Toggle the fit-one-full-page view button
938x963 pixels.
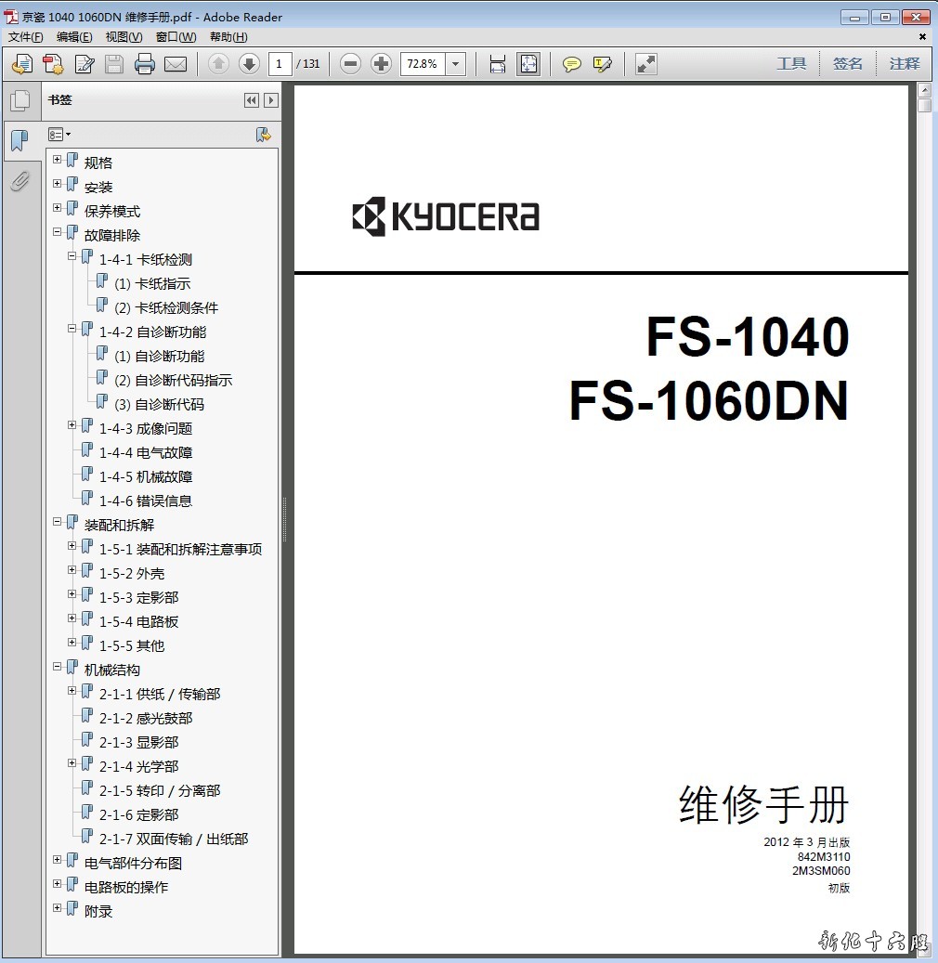tap(528, 64)
